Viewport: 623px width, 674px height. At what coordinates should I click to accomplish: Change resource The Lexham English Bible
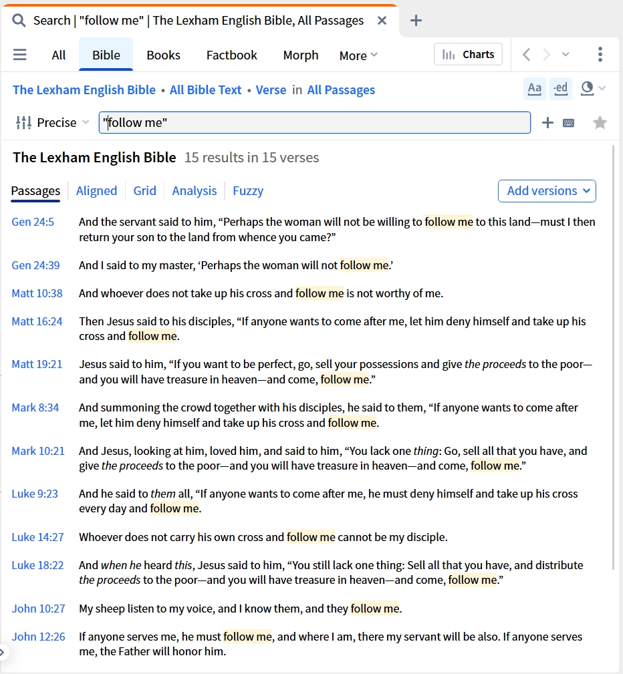coord(84,90)
